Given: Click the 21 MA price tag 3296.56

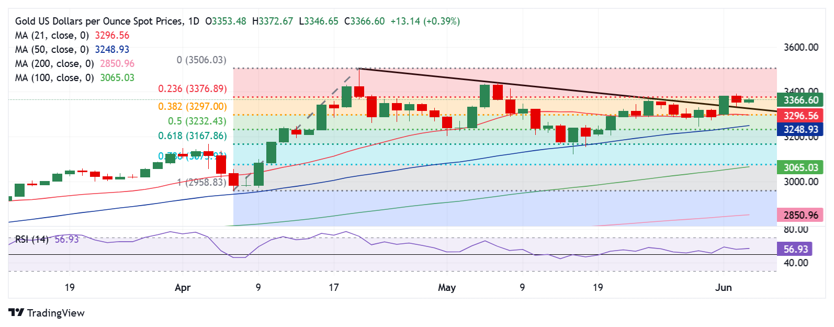Looking at the screenshot, I should coord(800,116).
